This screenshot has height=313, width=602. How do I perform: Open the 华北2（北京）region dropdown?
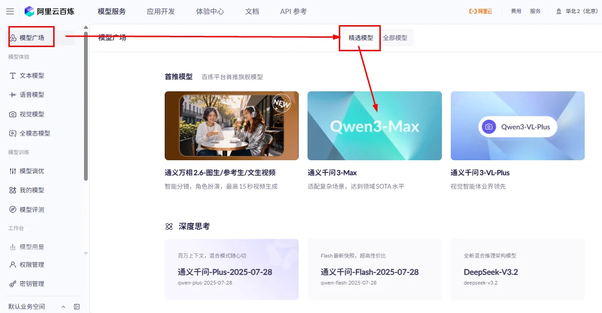coord(576,11)
